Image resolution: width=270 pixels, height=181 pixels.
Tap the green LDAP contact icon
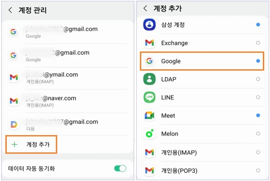click(x=149, y=79)
